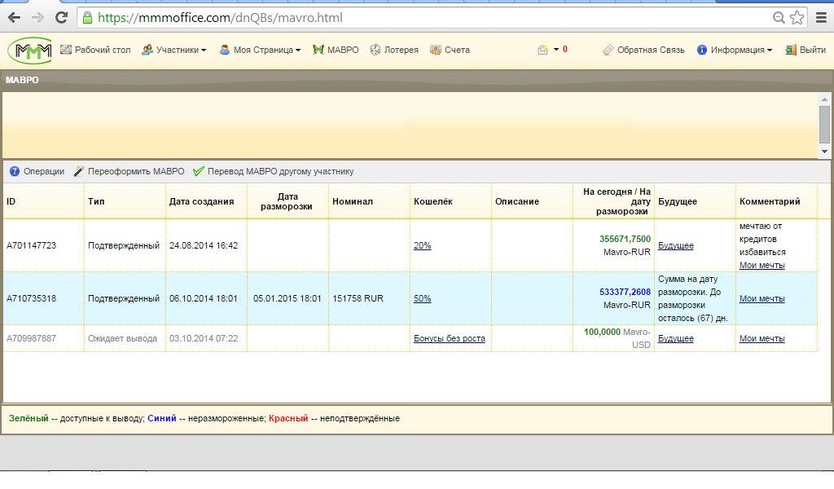The height and width of the screenshot is (489, 834).
Task: Open the Бонусы без роста link
Action: (x=450, y=338)
